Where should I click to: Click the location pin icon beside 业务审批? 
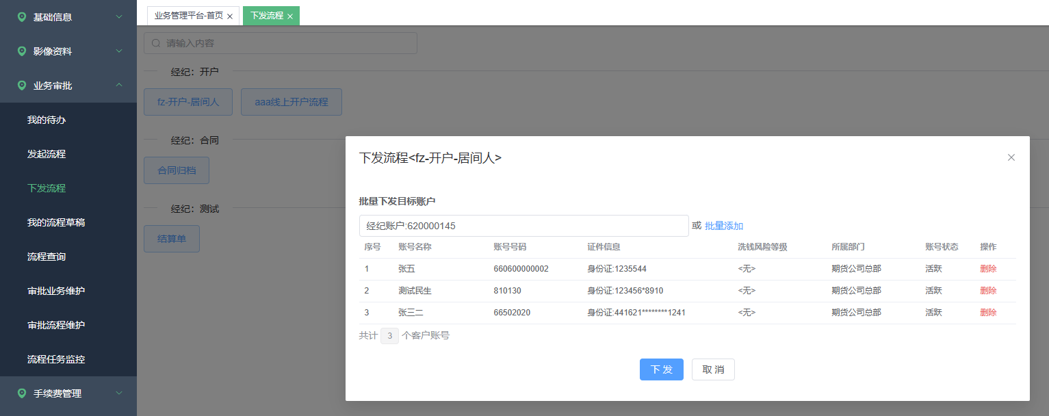pyautogui.click(x=22, y=86)
